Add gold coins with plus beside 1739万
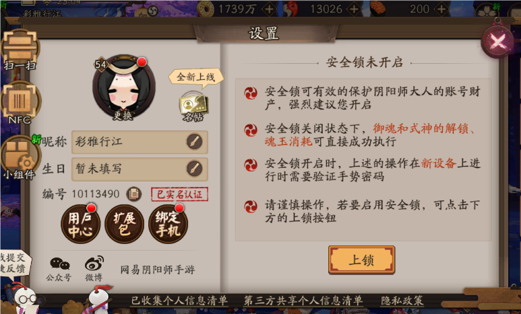Image resolution: width=521 pixels, height=314 pixels. coord(269,9)
